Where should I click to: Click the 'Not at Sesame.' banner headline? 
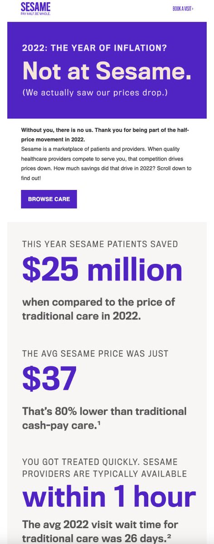[x=107, y=71]
